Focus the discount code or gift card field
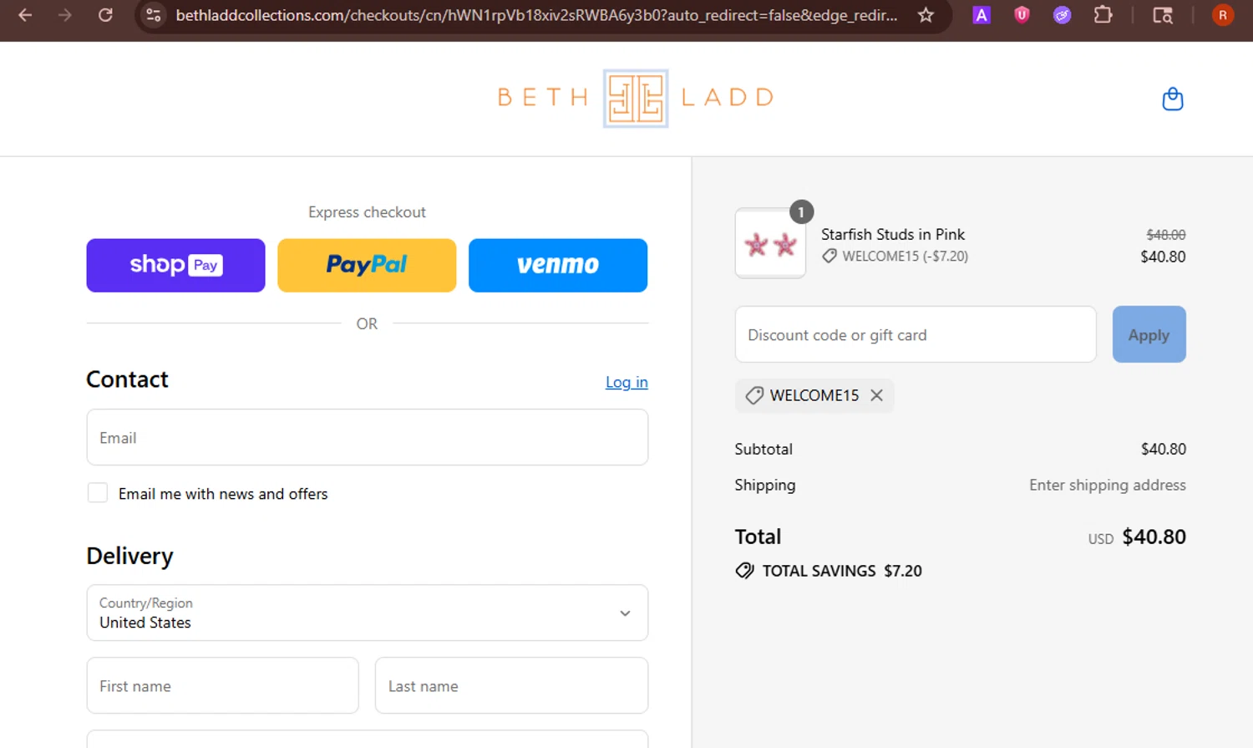Screen dimensions: 1253x748 coord(916,334)
